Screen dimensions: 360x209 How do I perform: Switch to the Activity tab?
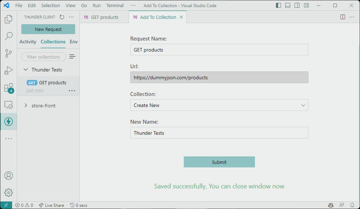pyautogui.click(x=28, y=42)
